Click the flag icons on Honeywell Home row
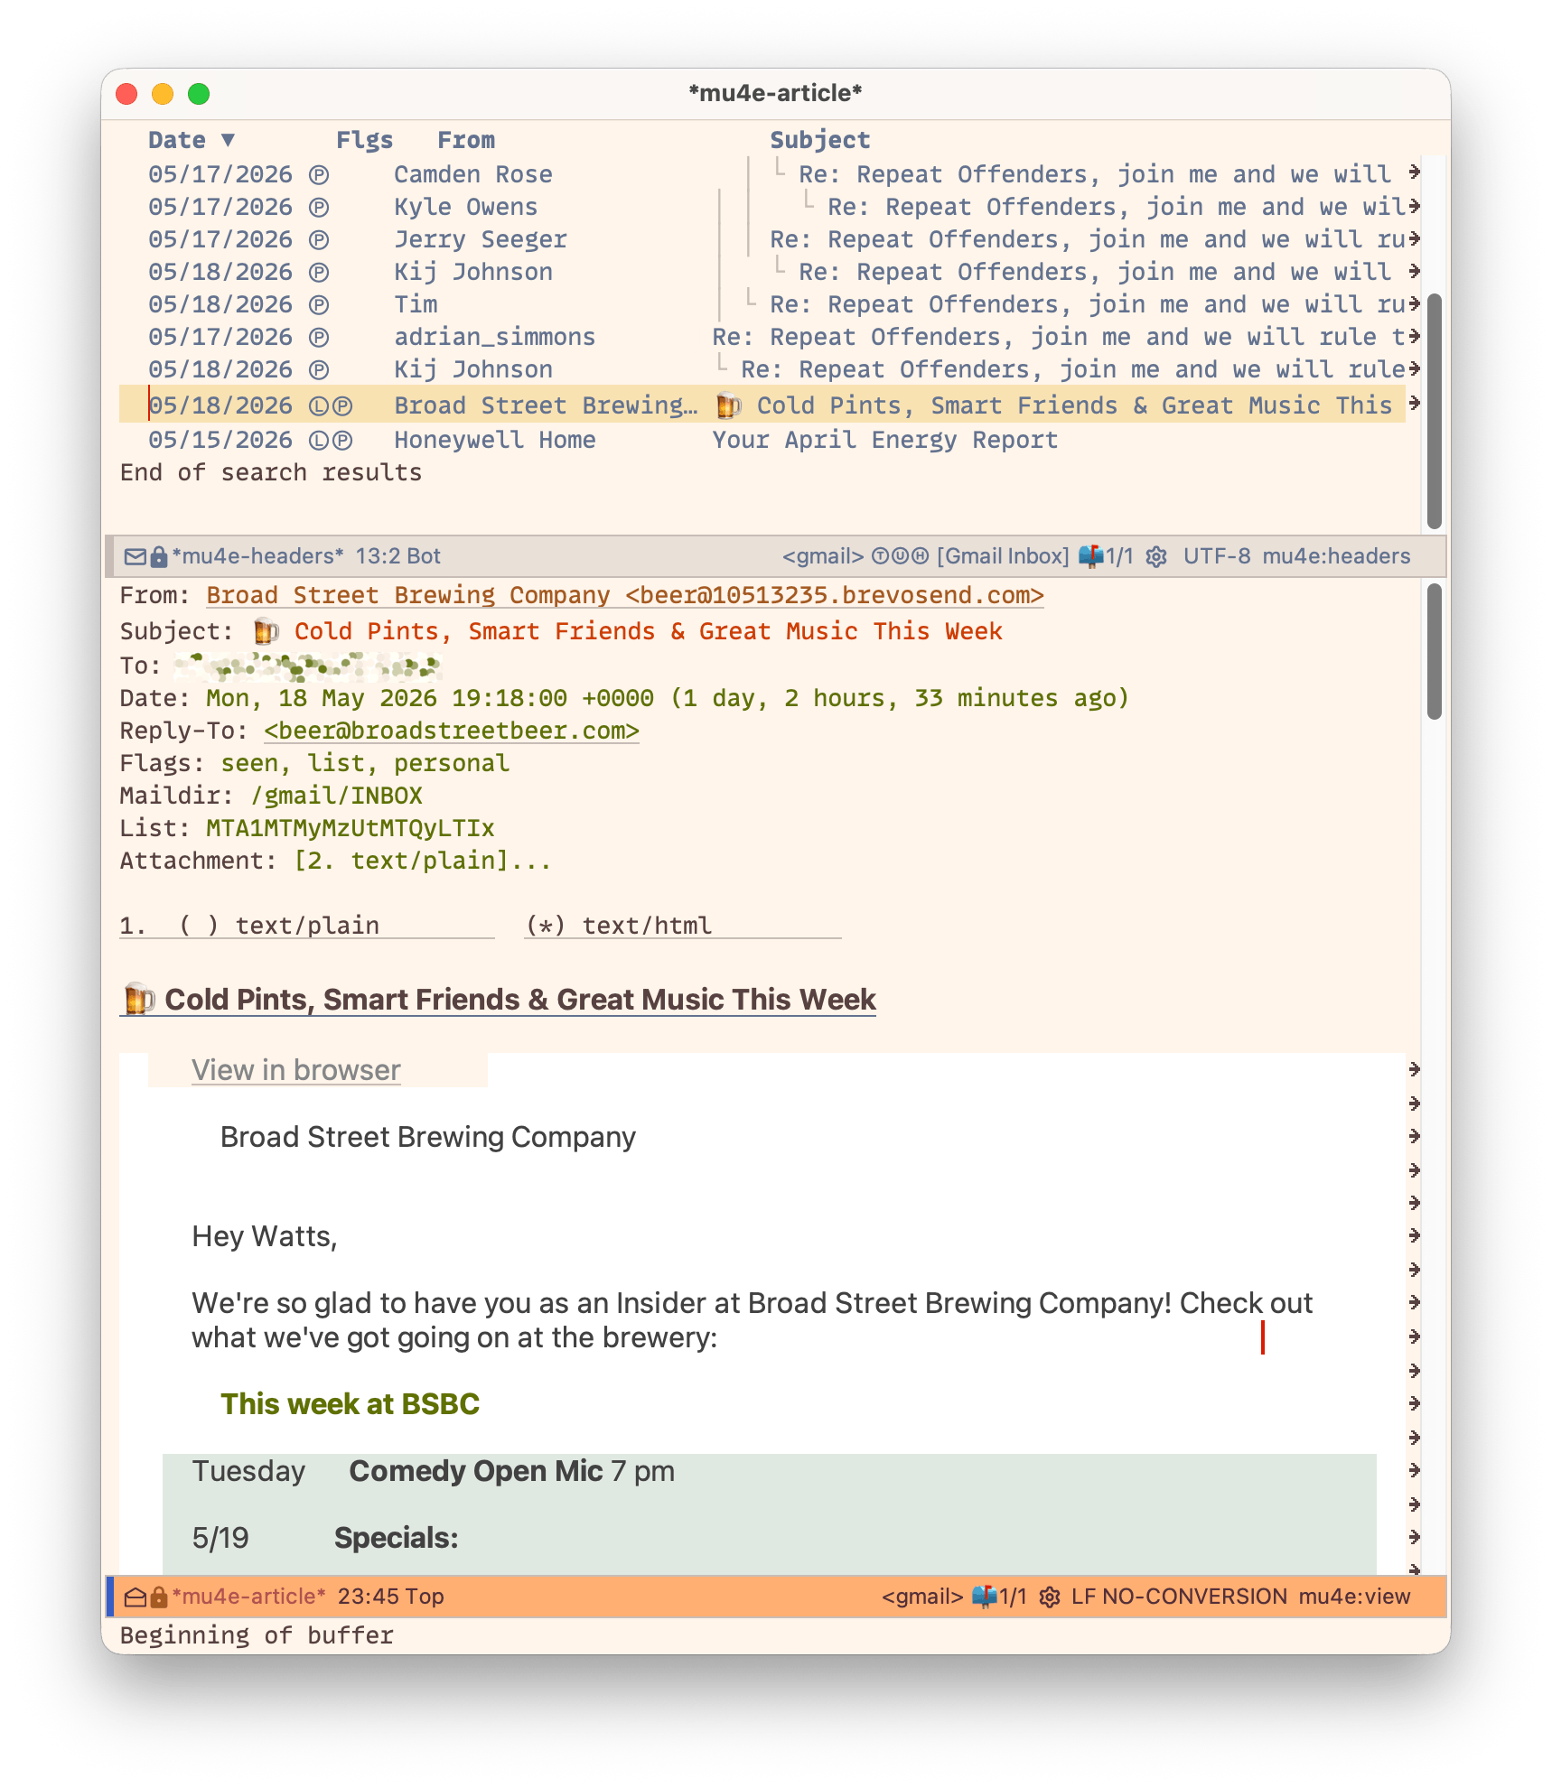This screenshot has width=1552, height=1788. point(330,440)
